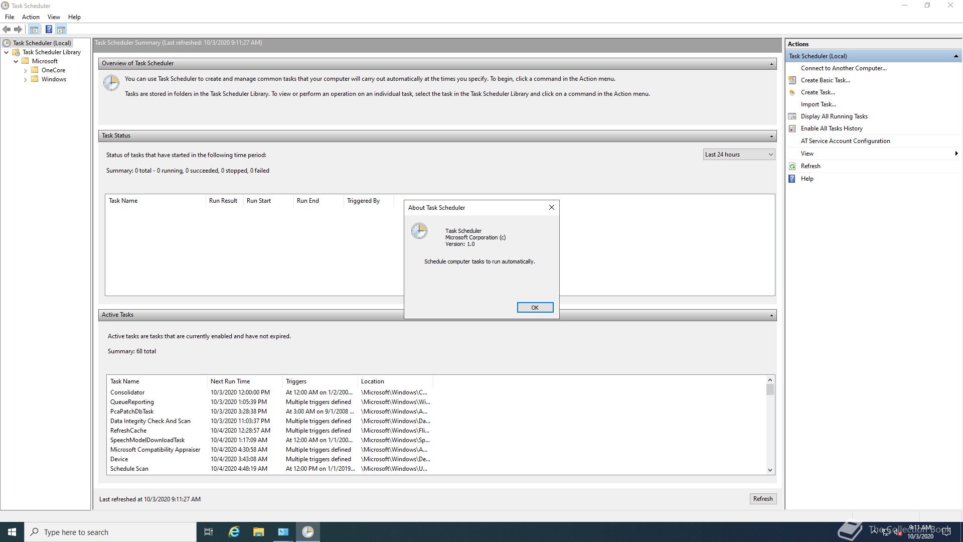Click the Refresh button at bottom right
The width and height of the screenshot is (963, 542).
coord(762,499)
